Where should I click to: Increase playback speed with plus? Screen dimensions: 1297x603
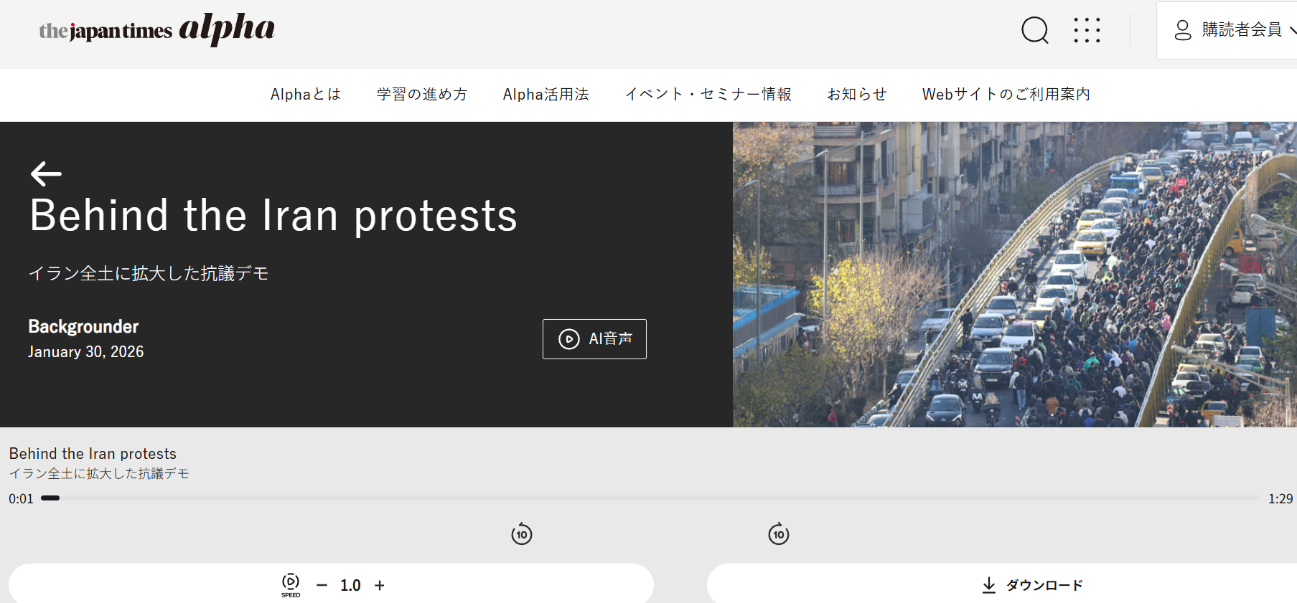tap(380, 586)
